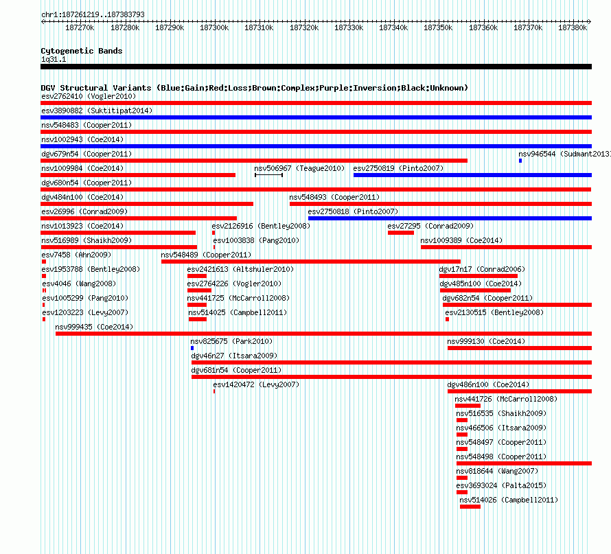611x554 pixels.
Task: Select dgv484n100 (Coe2014) label
Action: (82, 197)
